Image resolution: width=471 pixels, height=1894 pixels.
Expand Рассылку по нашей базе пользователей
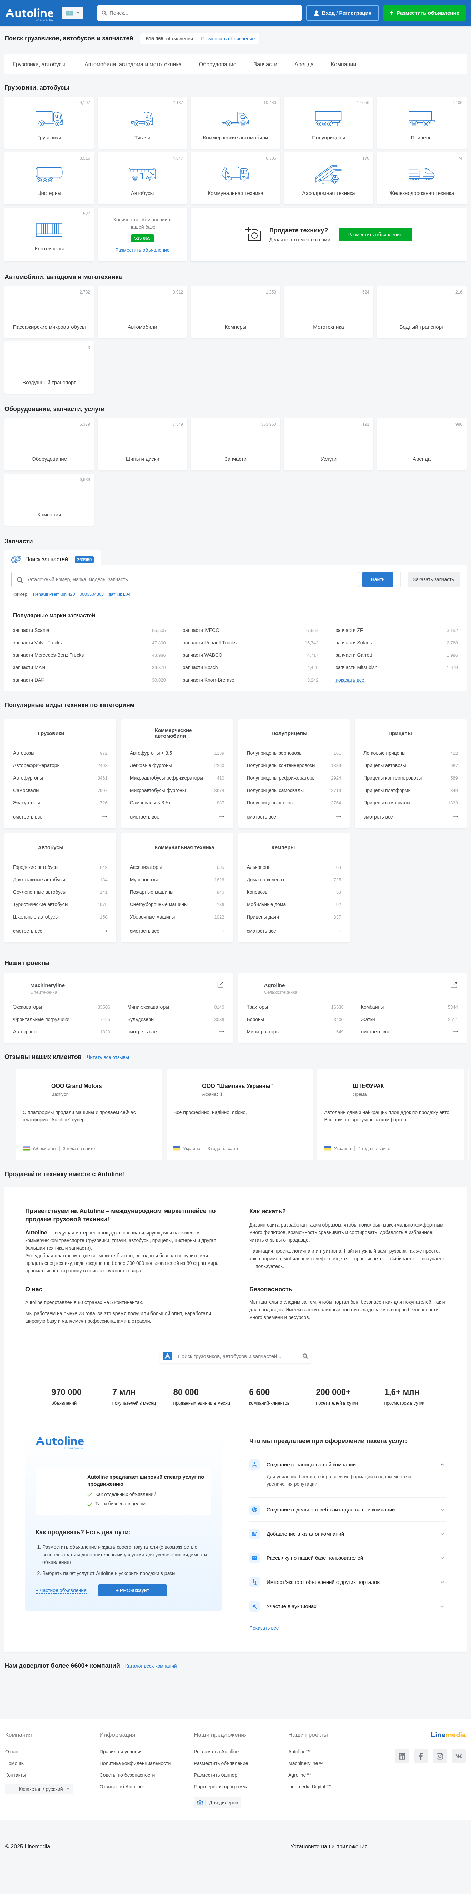[442, 1558]
